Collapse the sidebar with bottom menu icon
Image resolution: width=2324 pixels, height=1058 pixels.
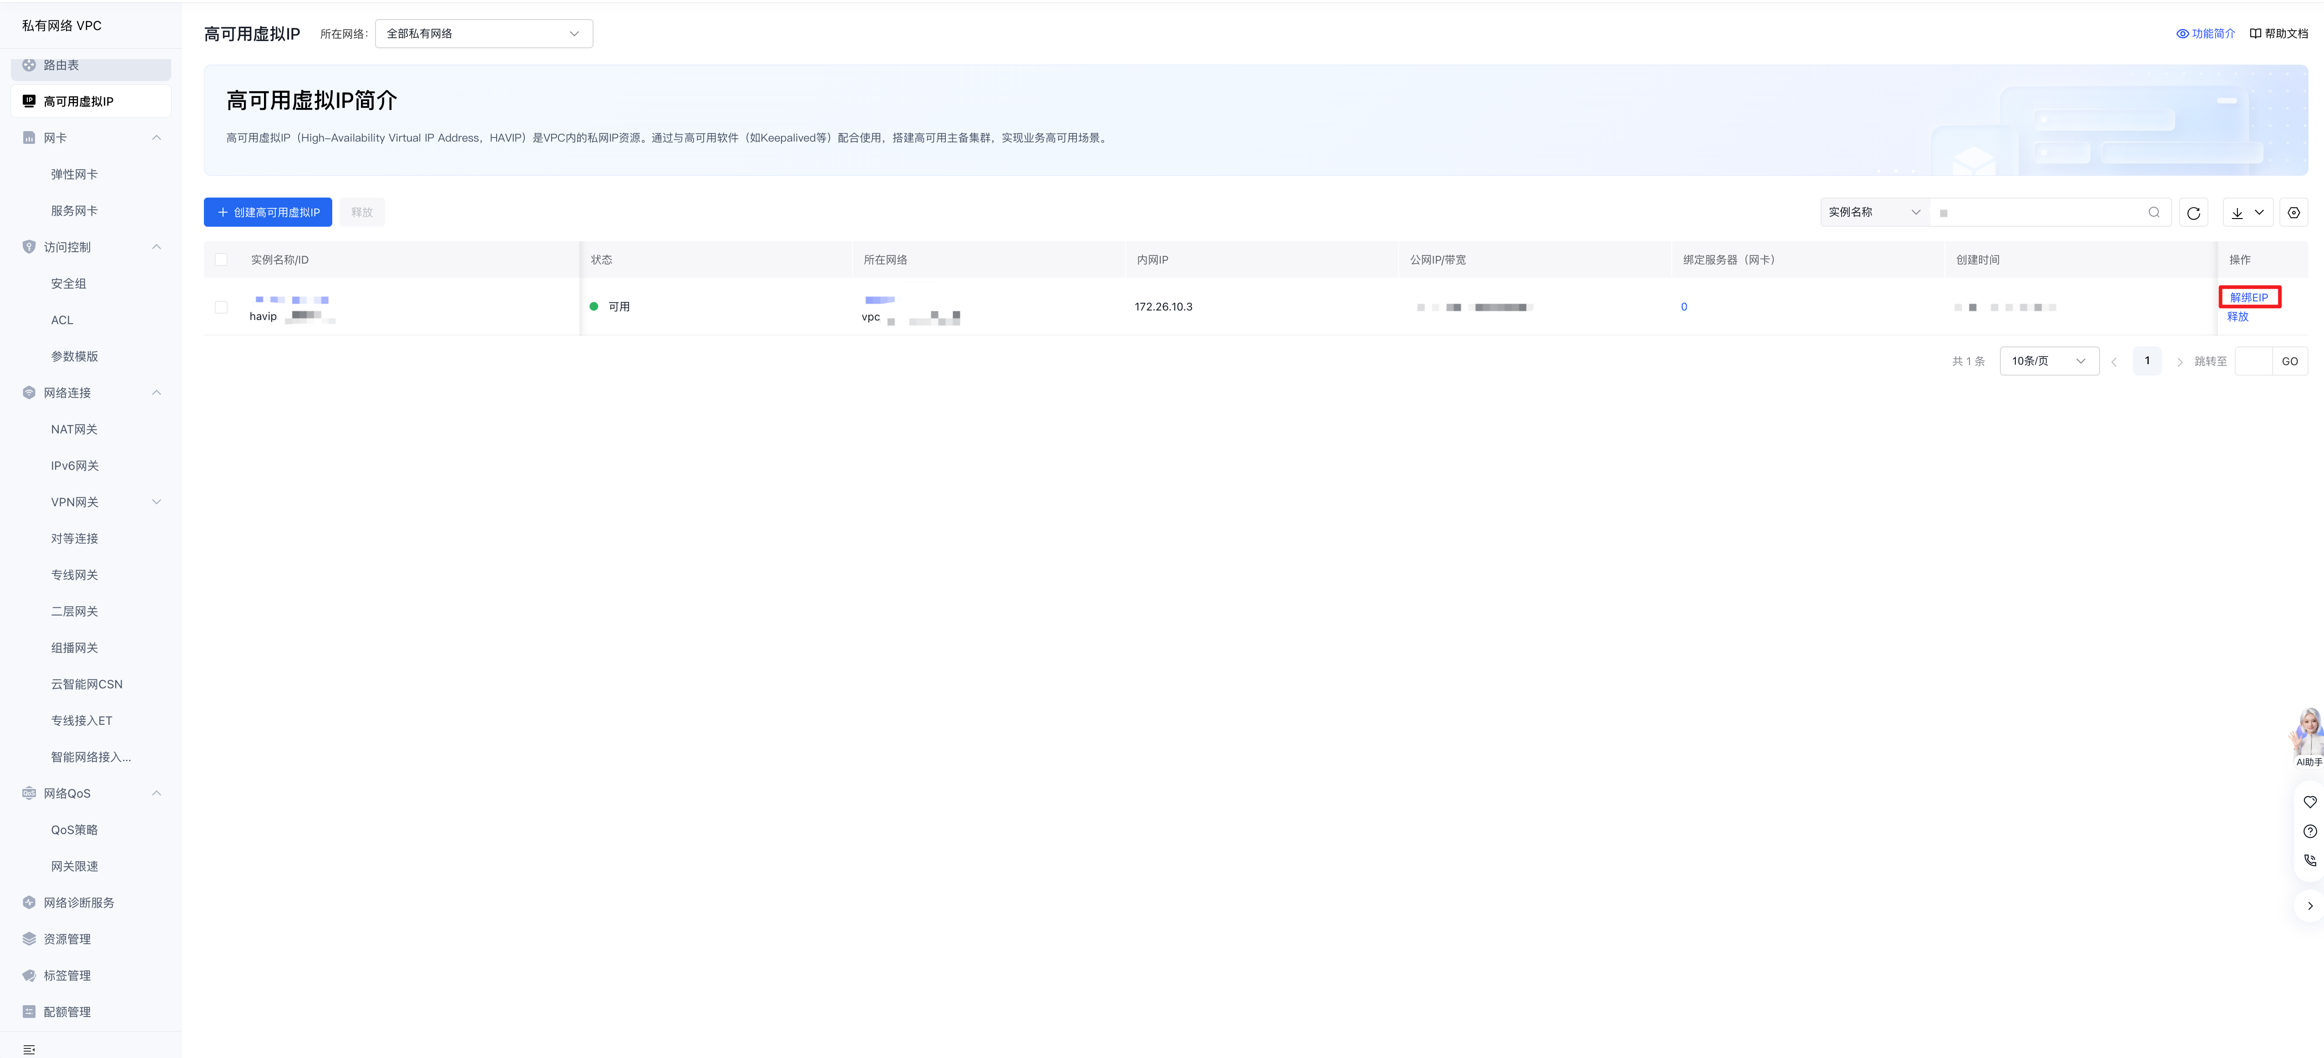(x=29, y=1049)
